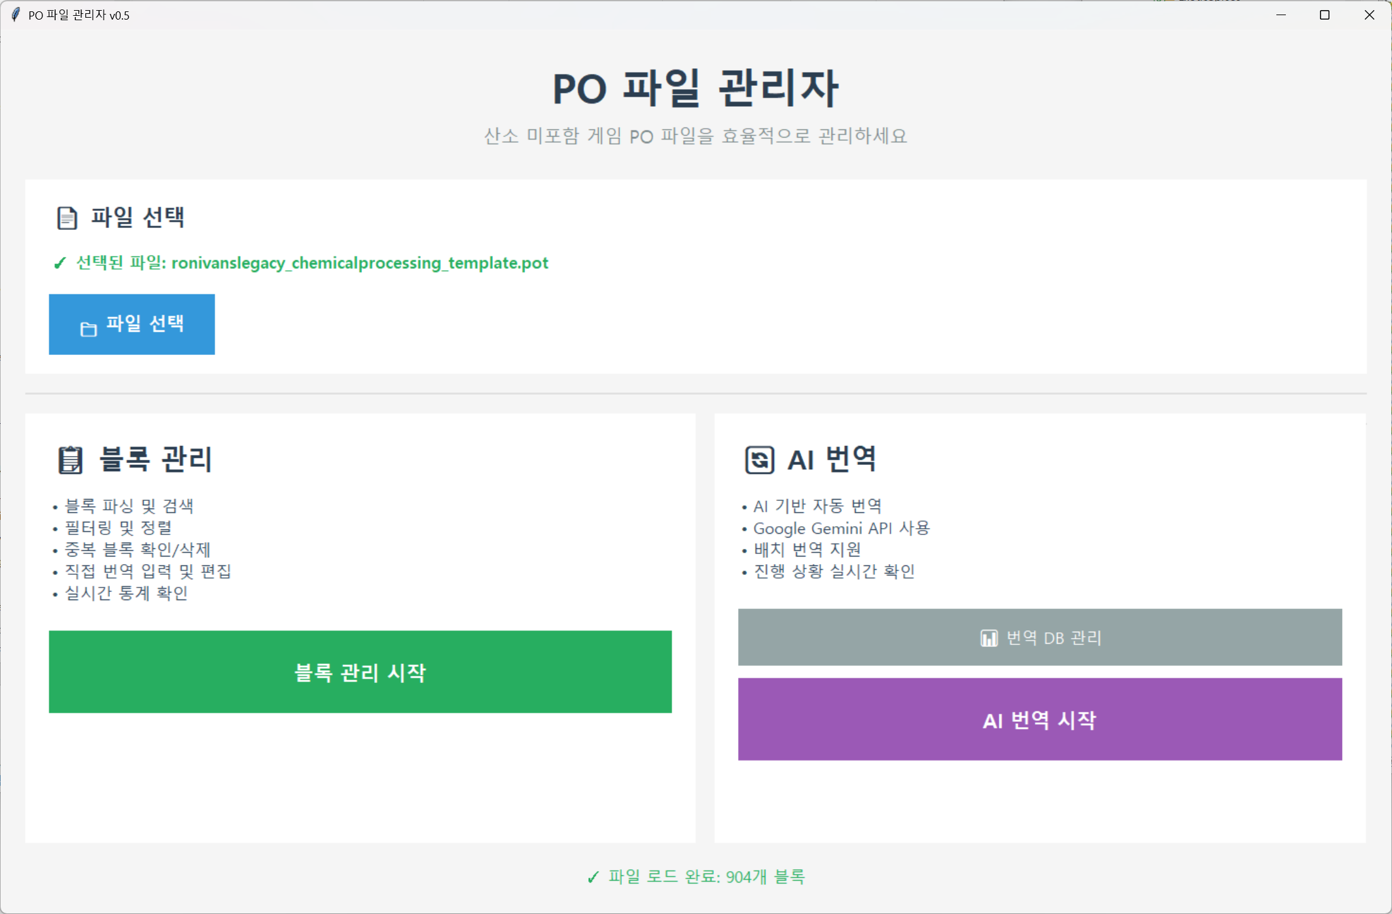The width and height of the screenshot is (1392, 914).
Task: Click the checkmark in bottom status message
Action: (593, 877)
